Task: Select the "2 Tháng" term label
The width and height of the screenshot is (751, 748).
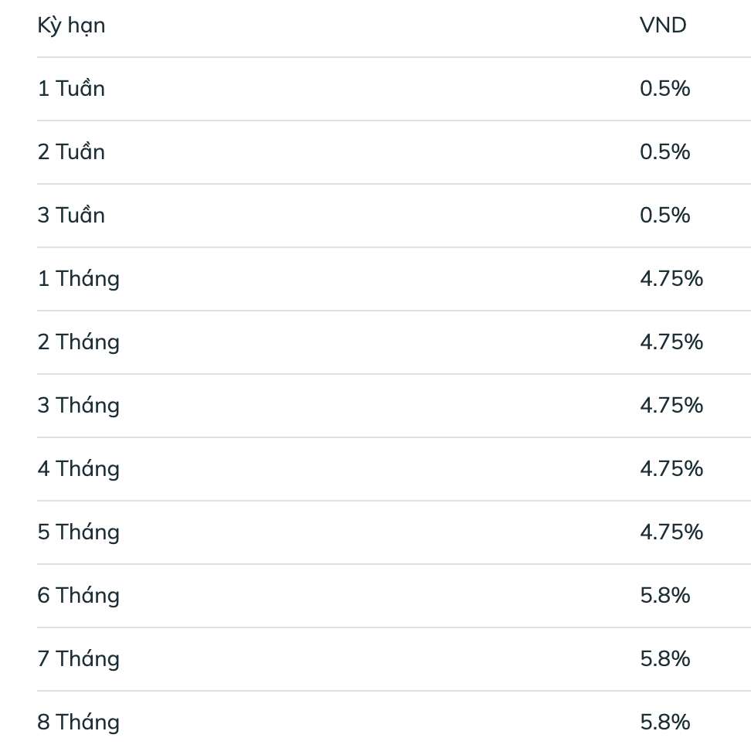Action: 79,342
